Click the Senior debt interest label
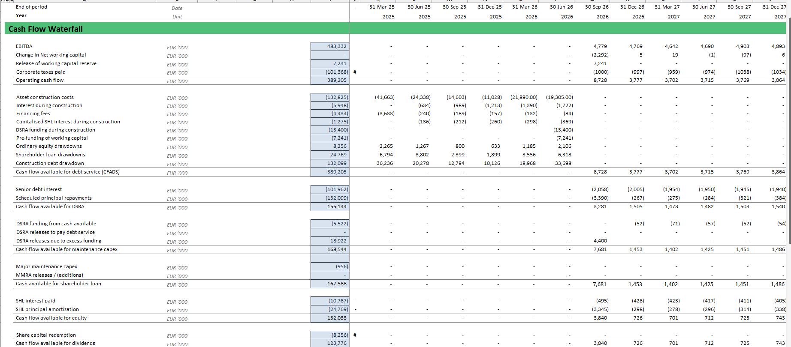The height and width of the screenshot is (347, 791). [39, 189]
